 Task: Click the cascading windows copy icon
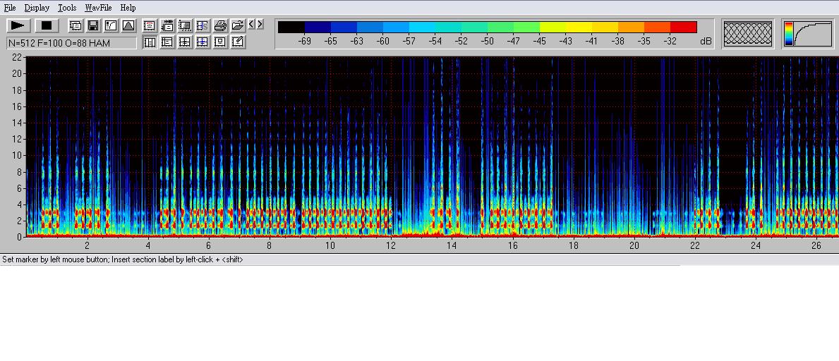click(76, 26)
